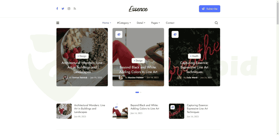Open the Facebook social icon
Viewport: 279px width, 135px height.
pos(57,9)
